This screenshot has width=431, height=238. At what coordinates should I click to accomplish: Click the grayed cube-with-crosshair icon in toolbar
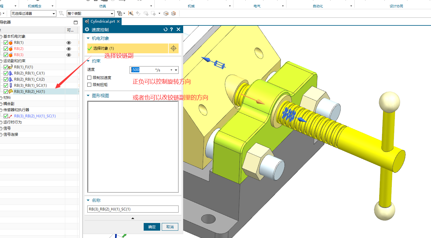click(x=146, y=13)
